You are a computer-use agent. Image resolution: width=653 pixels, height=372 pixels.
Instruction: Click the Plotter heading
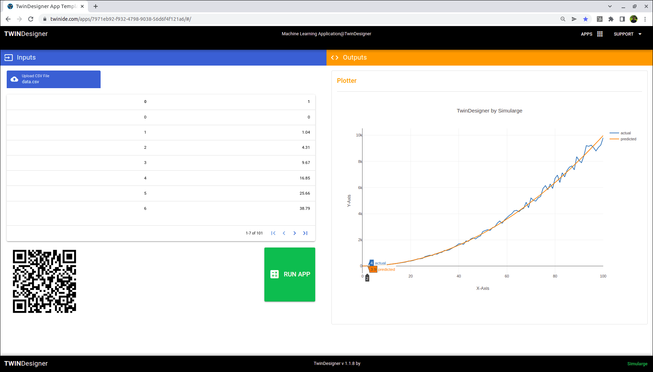click(347, 81)
